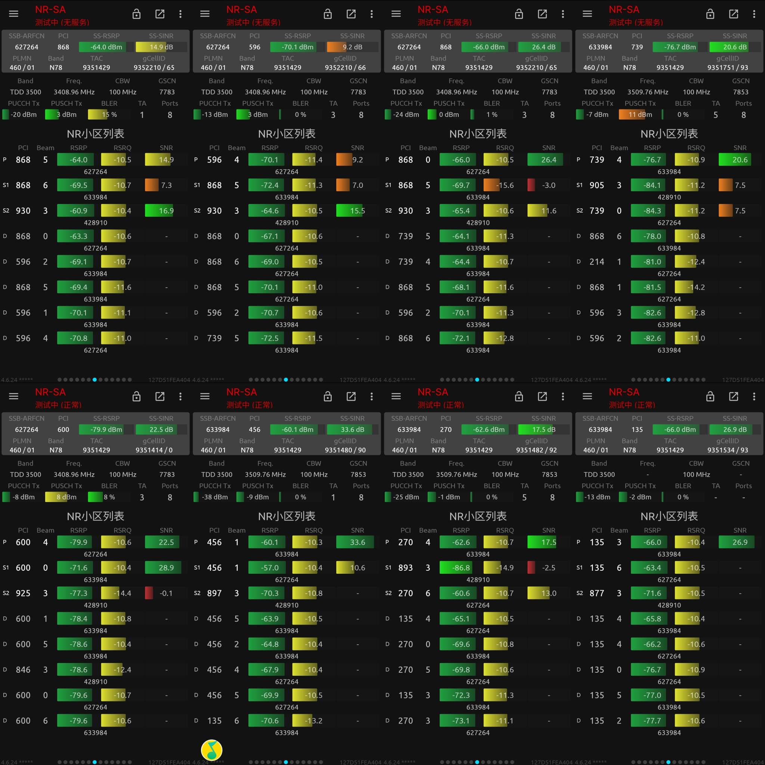Screen dimensions: 765x765
Task: Select active blue page dot in PCI 739 panel
Action: coord(668,380)
